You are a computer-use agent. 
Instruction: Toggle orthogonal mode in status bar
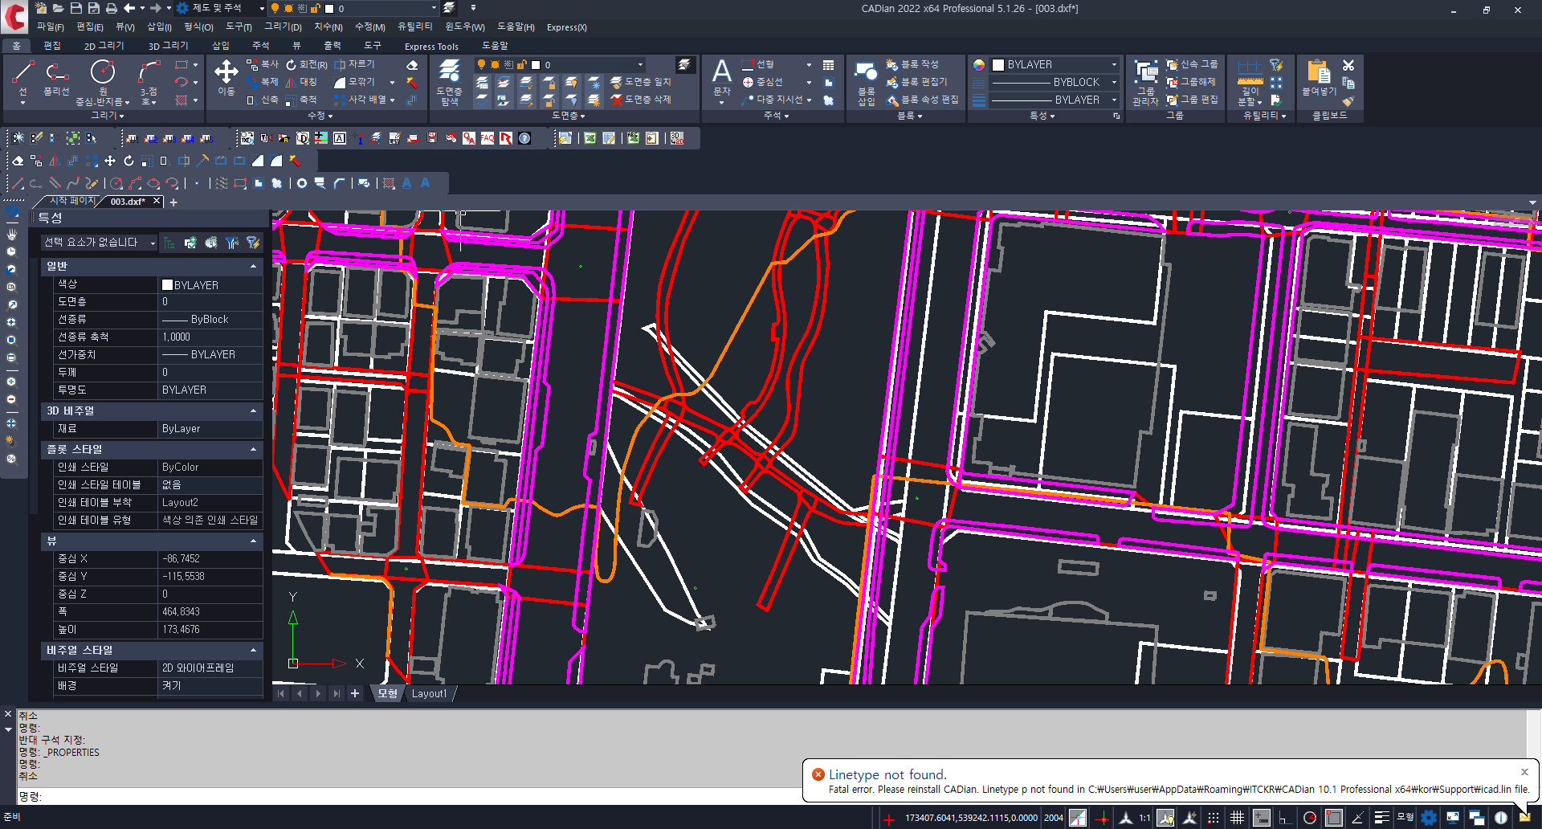1284,818
